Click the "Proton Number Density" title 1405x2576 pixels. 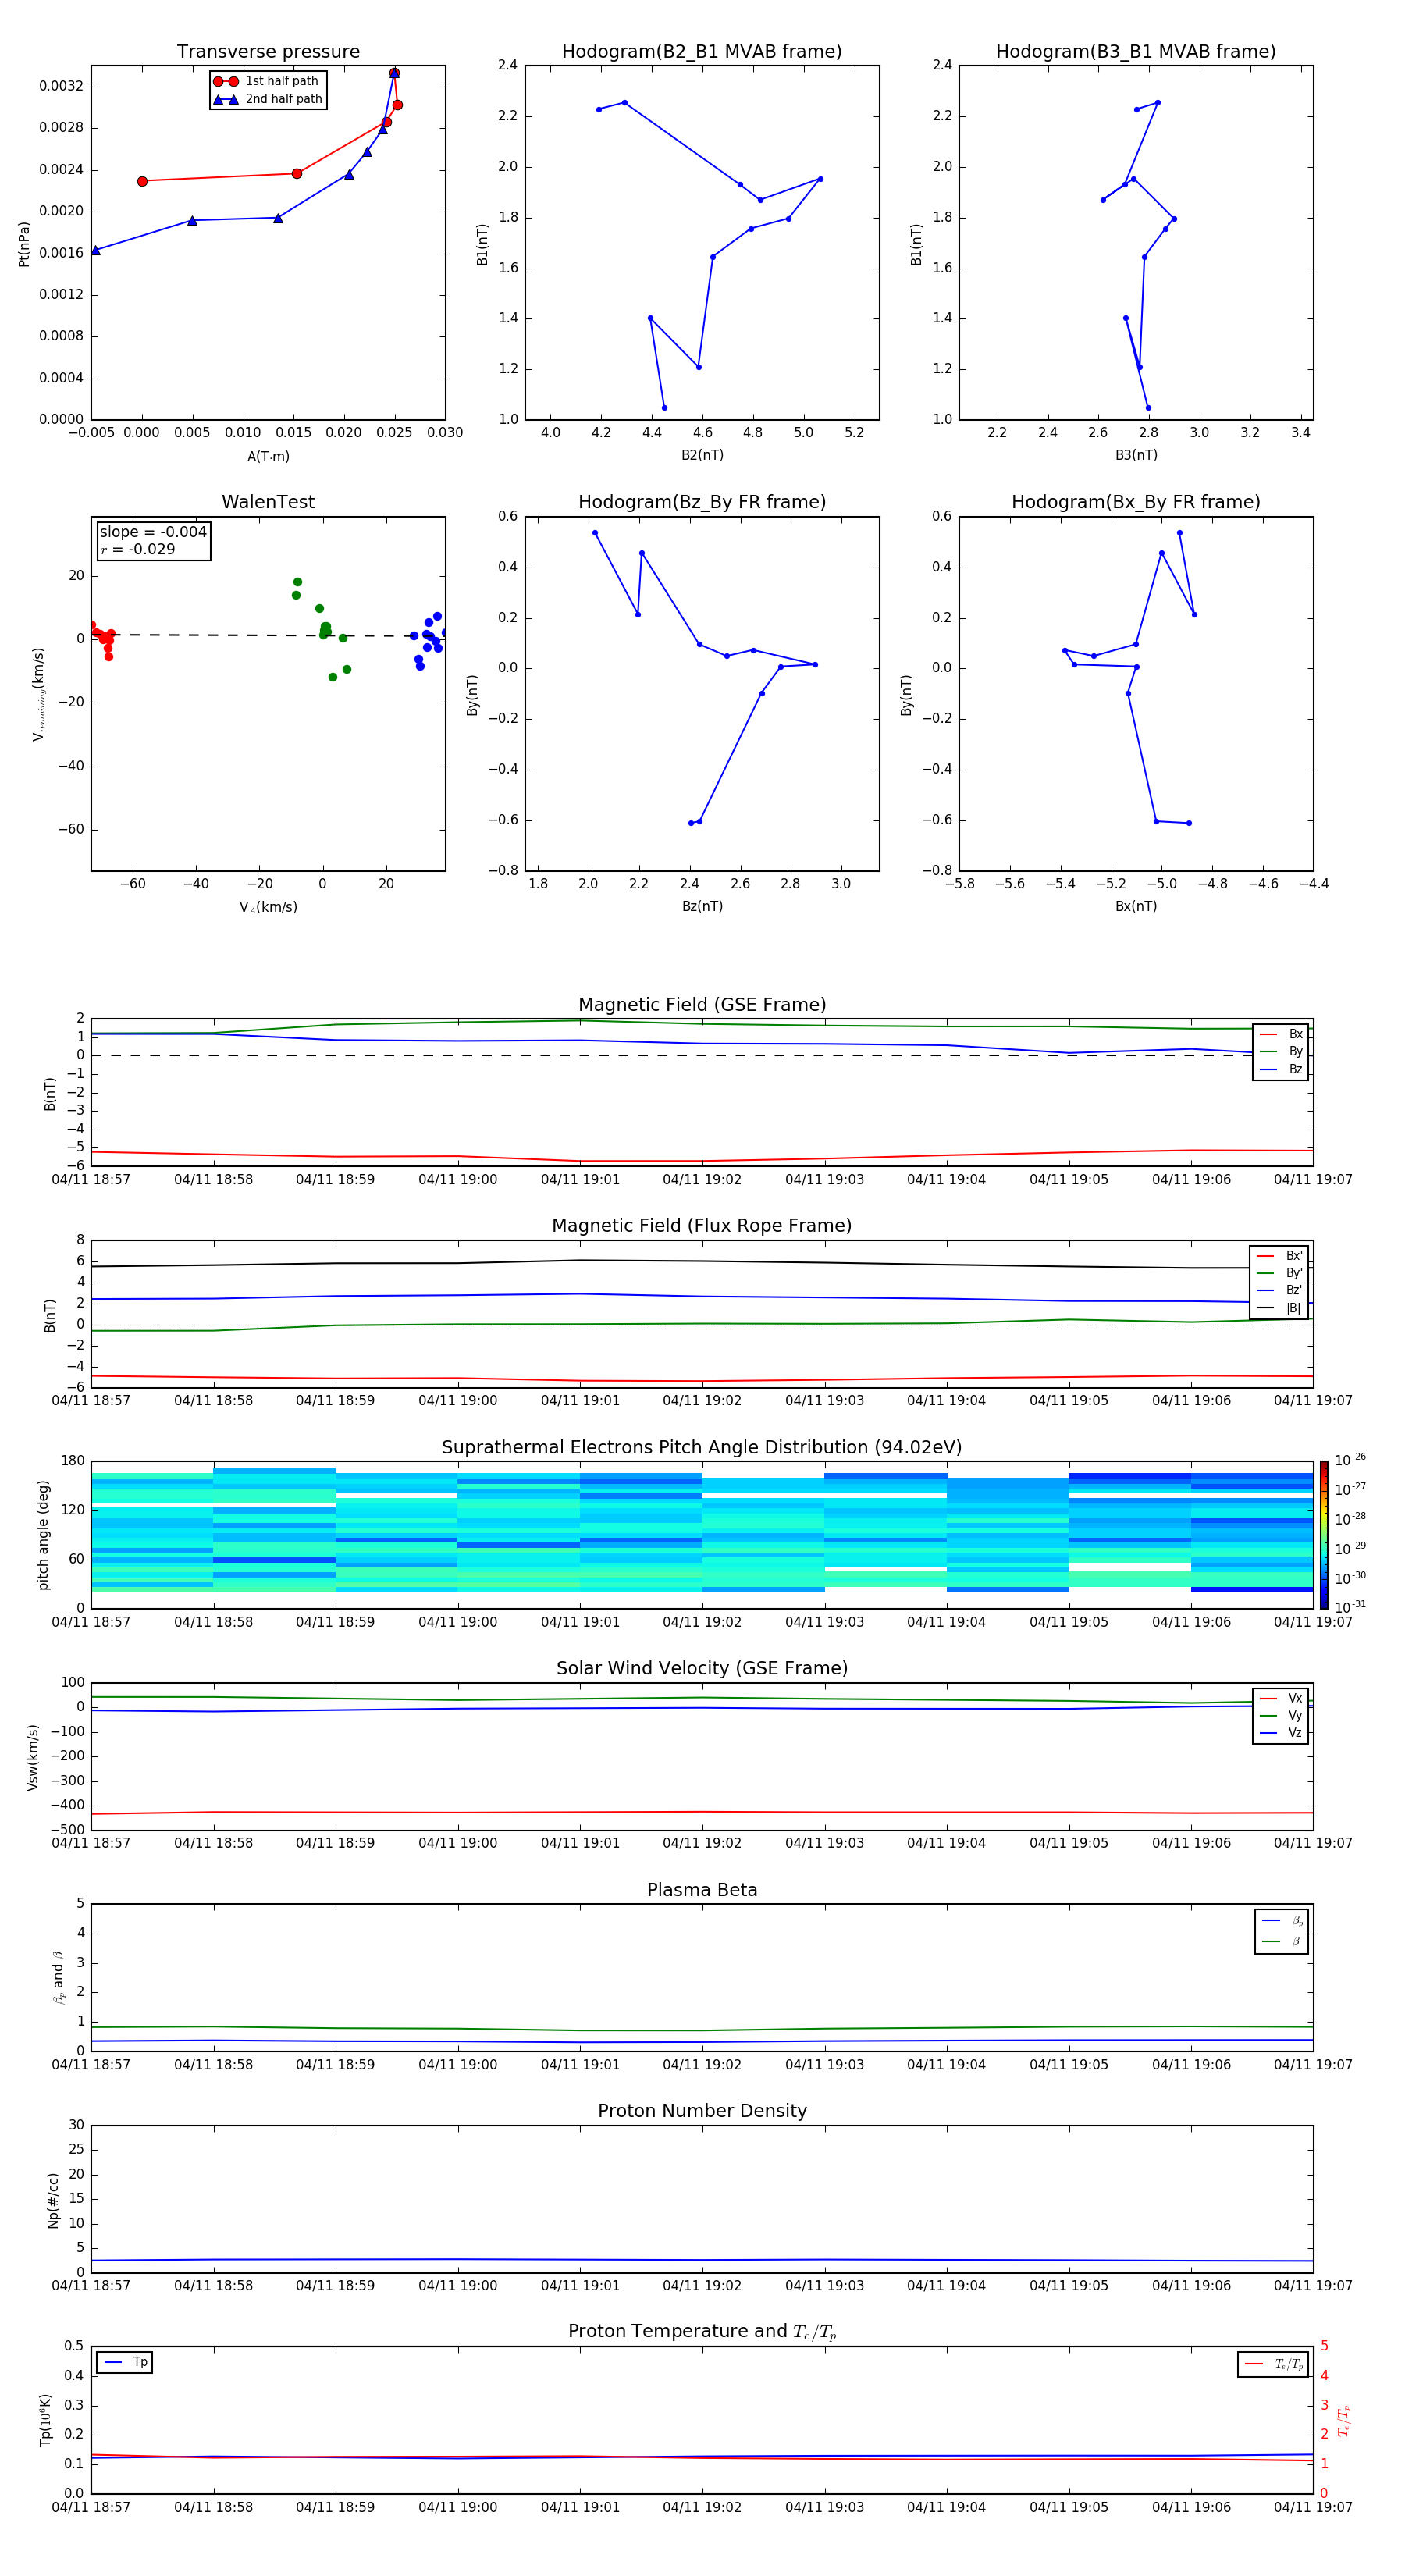click(702, 2111)
